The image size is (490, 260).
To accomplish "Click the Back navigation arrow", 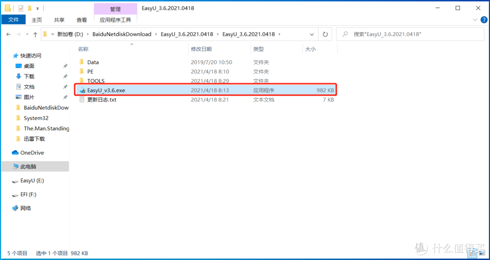I will pos(9,34).
